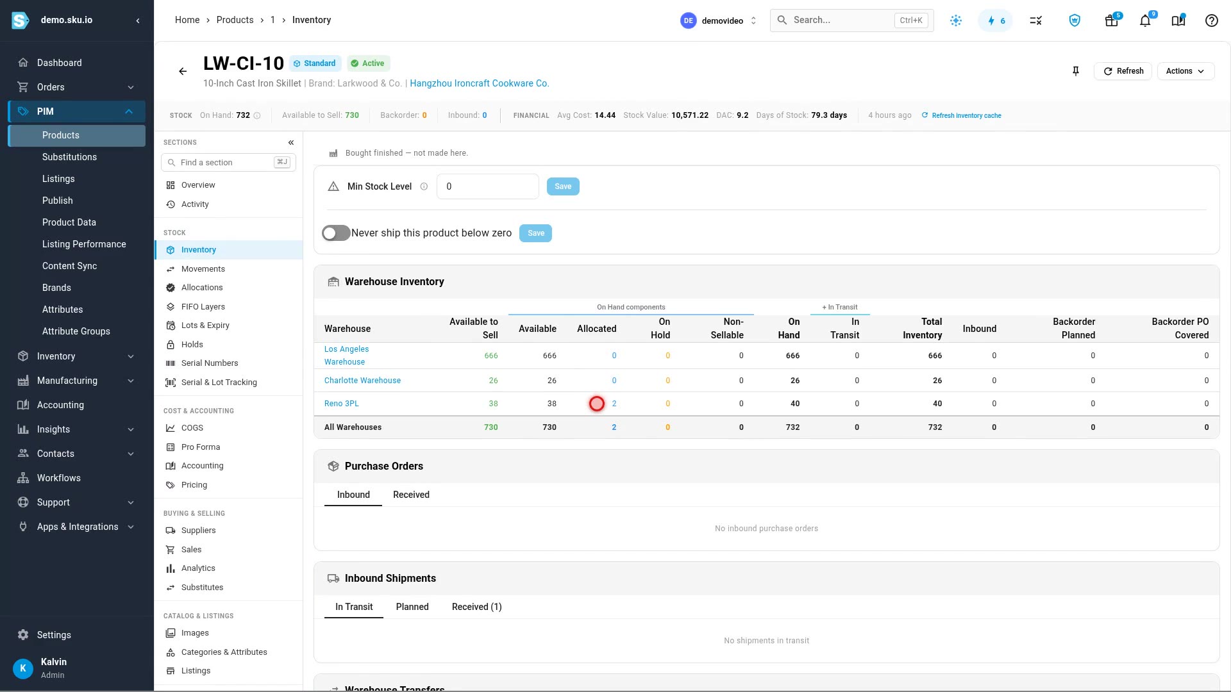Go to Products in the breadcrumb
The height and width of the screenshot is (692, 1231).
coord(235,20)
